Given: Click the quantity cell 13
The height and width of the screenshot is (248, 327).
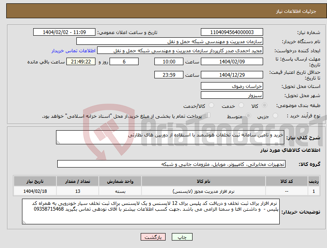Looking at the screenshot, I should click(78, 191).
